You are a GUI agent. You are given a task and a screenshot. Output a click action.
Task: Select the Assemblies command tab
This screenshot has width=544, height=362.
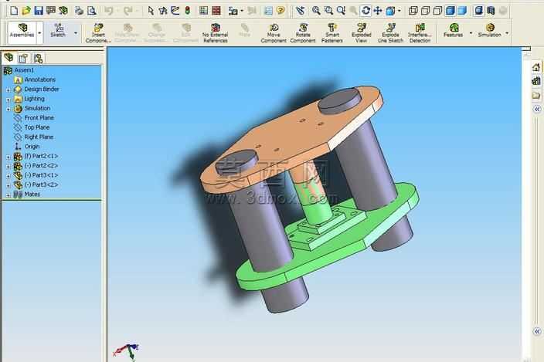[x=22, y=32]
